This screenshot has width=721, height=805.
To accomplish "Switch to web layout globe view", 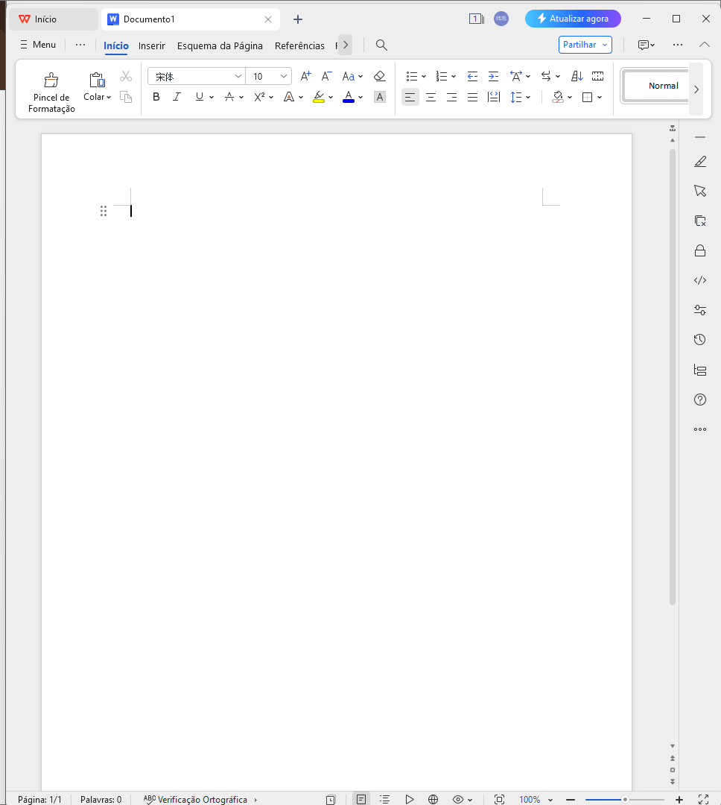I will click(x=433, y=799).
